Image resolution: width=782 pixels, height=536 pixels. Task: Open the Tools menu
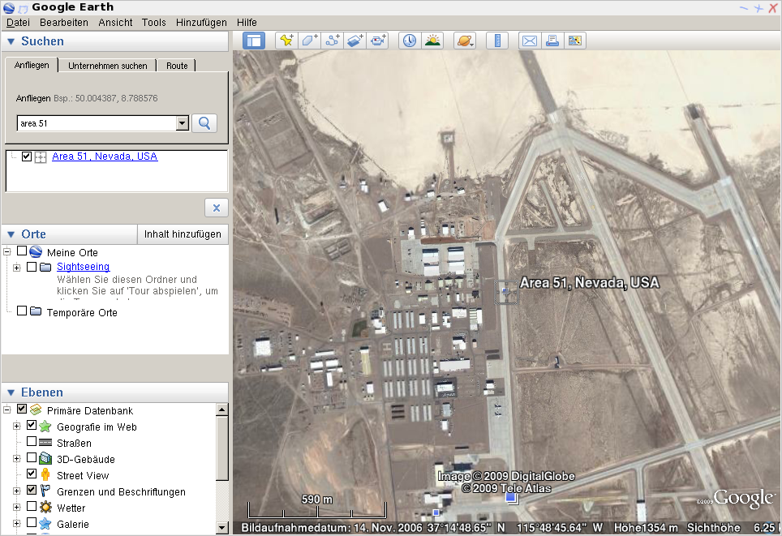coord(153,23)
